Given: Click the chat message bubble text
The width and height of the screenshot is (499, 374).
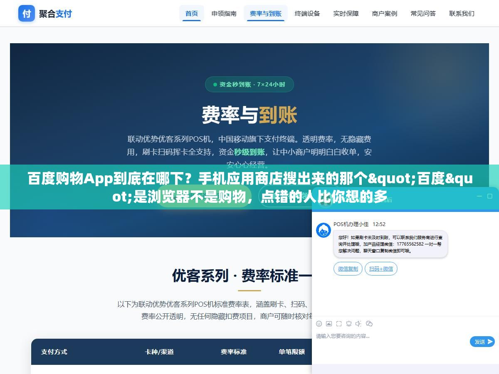Looking at the screenshot, I should 390,244.
